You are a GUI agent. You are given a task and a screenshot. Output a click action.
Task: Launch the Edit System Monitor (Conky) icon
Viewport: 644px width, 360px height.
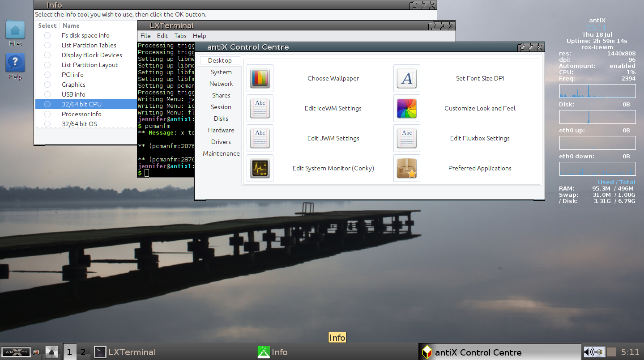[260, 168]
